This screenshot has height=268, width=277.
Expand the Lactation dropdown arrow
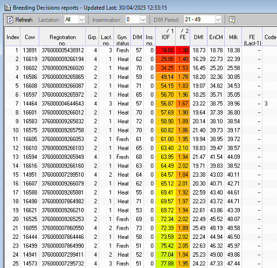click(82, 19)
